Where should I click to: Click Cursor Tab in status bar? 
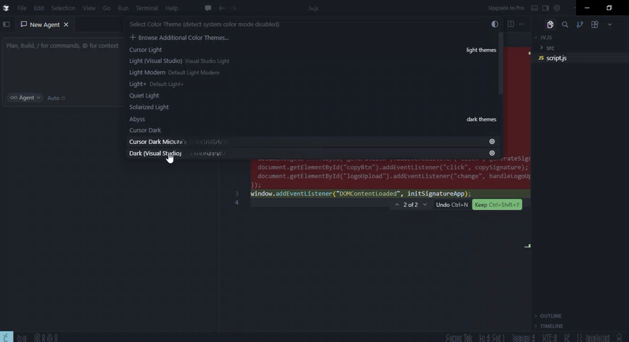click(459, 338)
